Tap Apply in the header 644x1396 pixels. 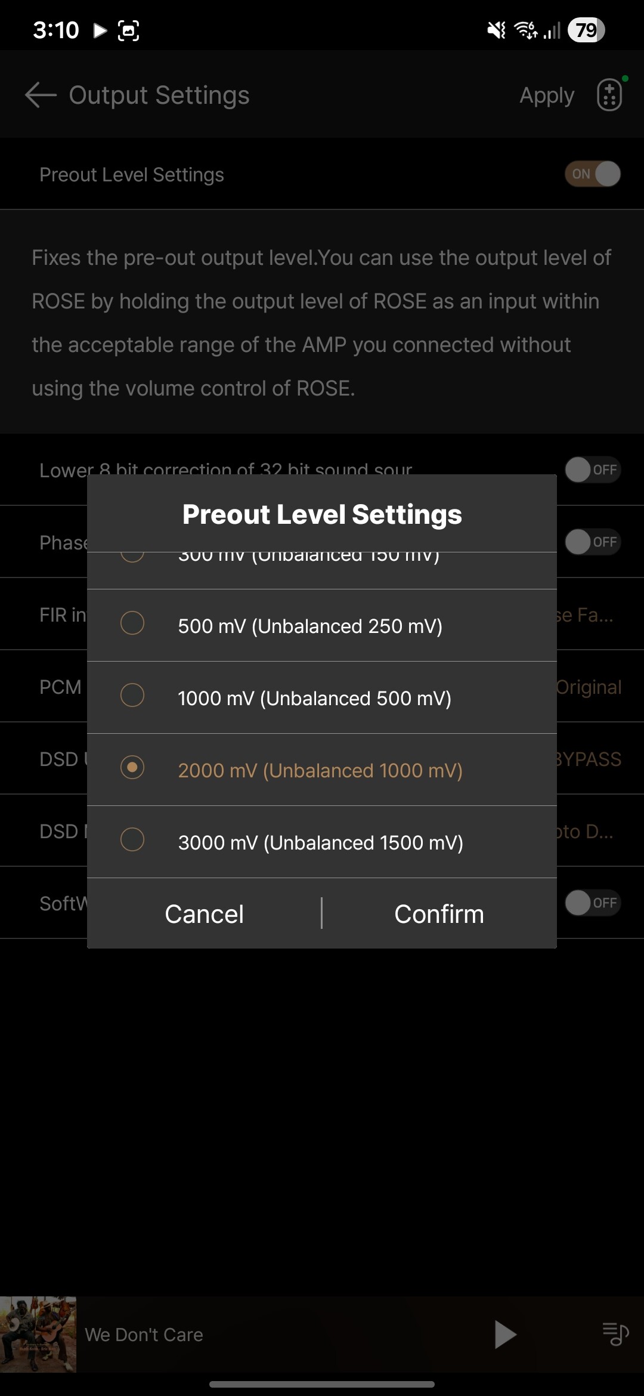546,95
